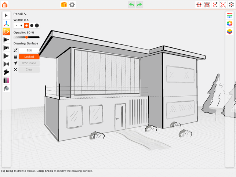Click the fit-to-view bracket frame icon
The height and width of the screenshot is (177, 236).
coord(223,5)
